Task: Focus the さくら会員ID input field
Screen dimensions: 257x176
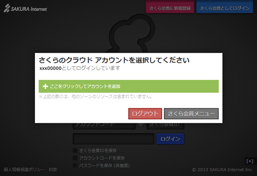Action: pos(165,126)
